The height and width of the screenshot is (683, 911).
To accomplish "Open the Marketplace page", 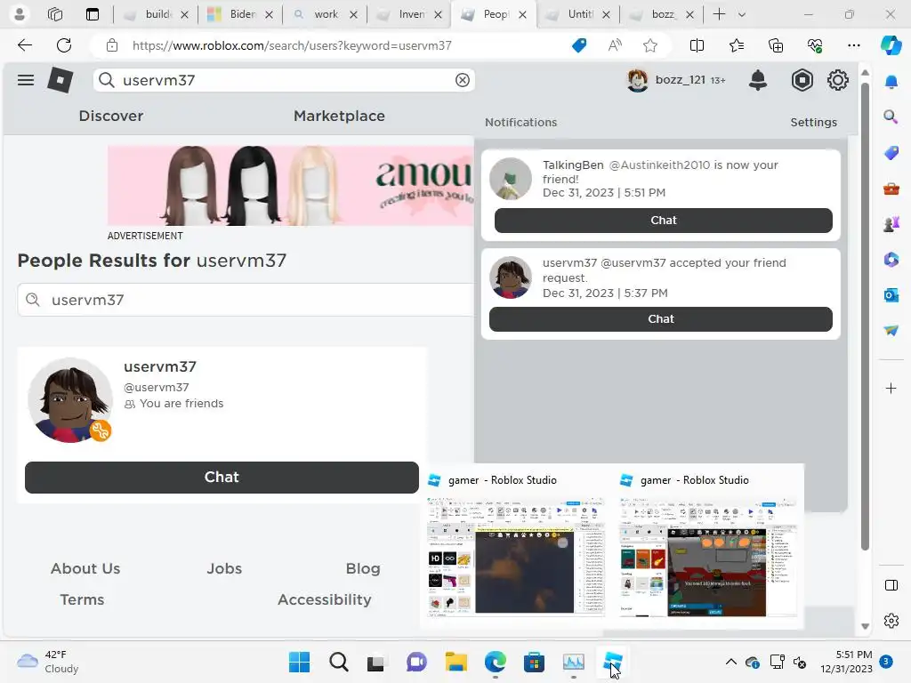I will click(x=339, y=116).
